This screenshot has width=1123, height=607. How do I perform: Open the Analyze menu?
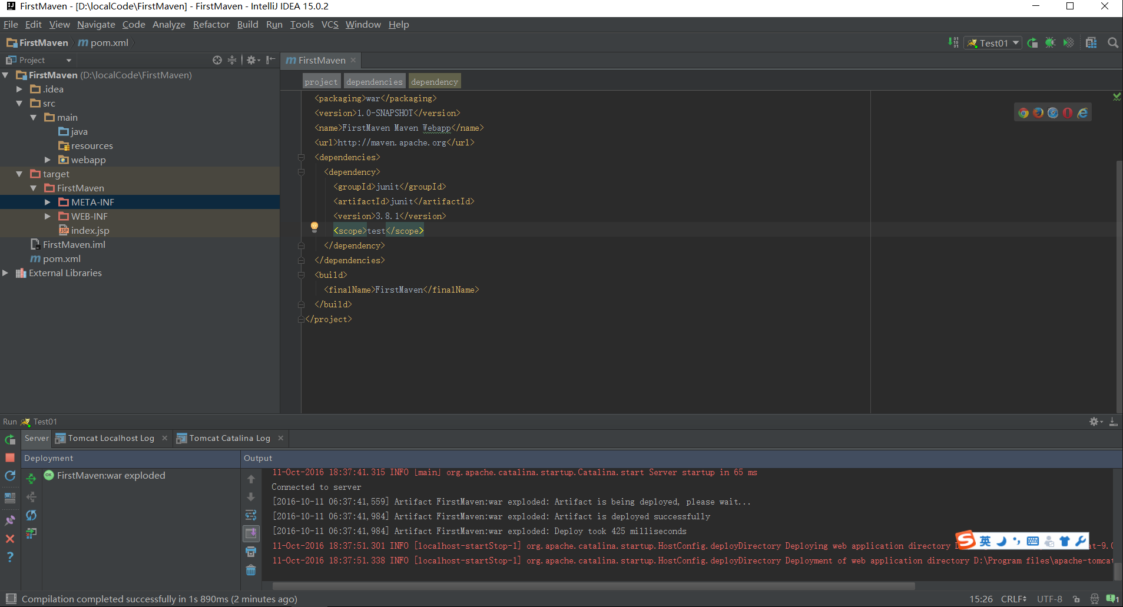point(168,25)
